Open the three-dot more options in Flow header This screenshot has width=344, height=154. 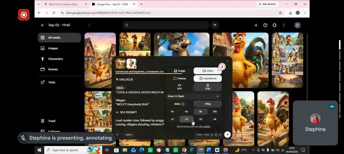[284, 25]
